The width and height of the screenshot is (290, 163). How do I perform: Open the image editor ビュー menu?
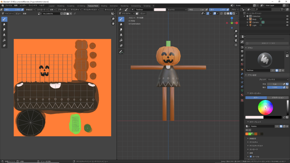[x=18, y=13]
